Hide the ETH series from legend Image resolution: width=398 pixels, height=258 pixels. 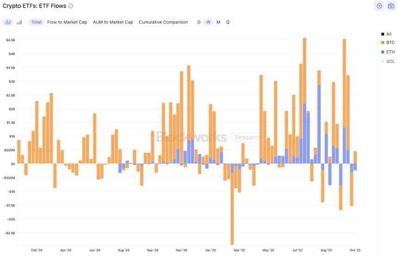pos(390,52)
